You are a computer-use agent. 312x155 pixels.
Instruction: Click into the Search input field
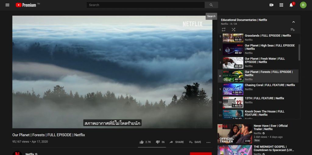[145, 5]
